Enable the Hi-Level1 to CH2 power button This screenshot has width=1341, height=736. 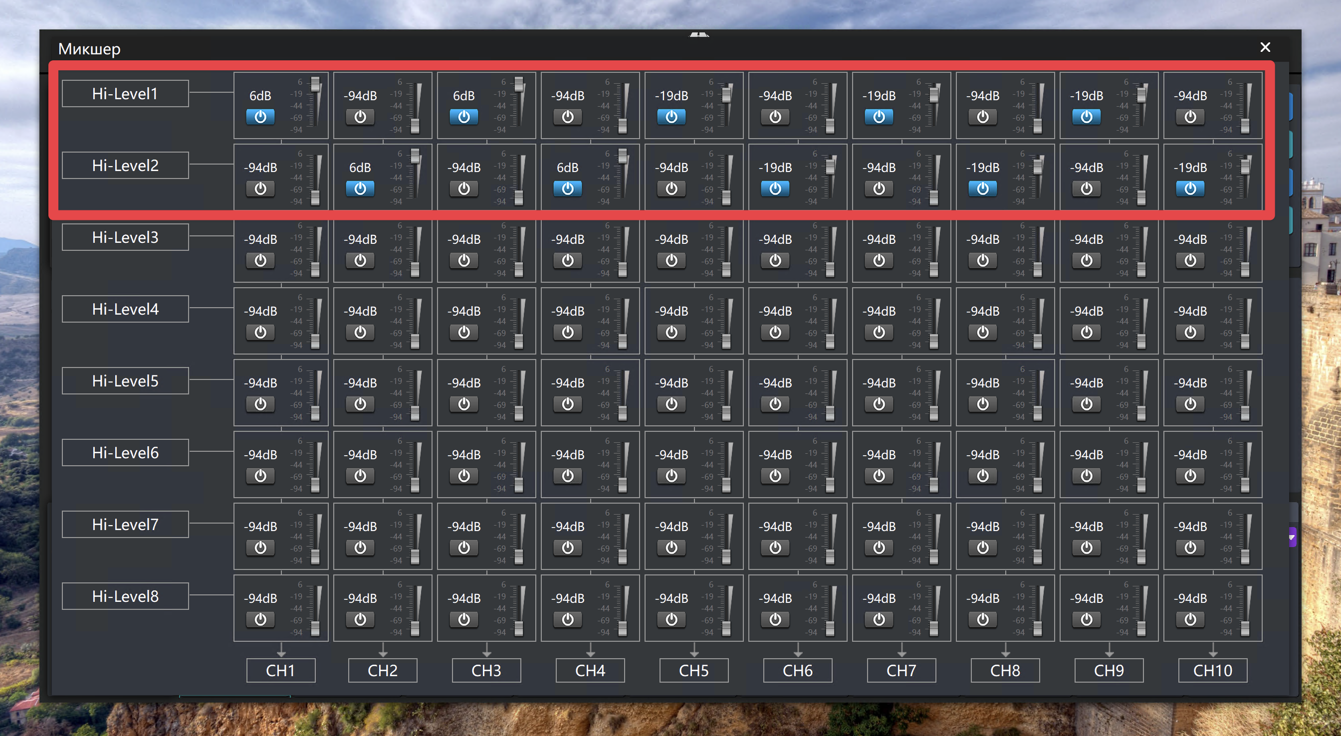click(360, 117)
